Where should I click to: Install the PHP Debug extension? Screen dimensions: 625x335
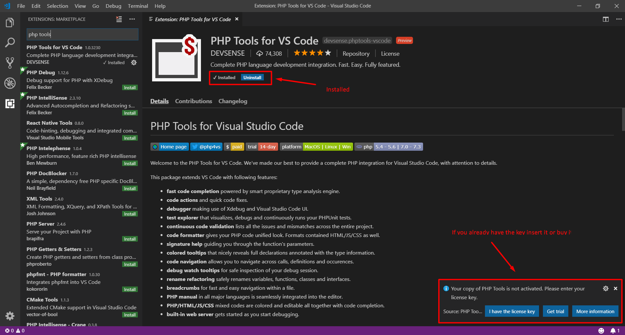click(130, 88)
